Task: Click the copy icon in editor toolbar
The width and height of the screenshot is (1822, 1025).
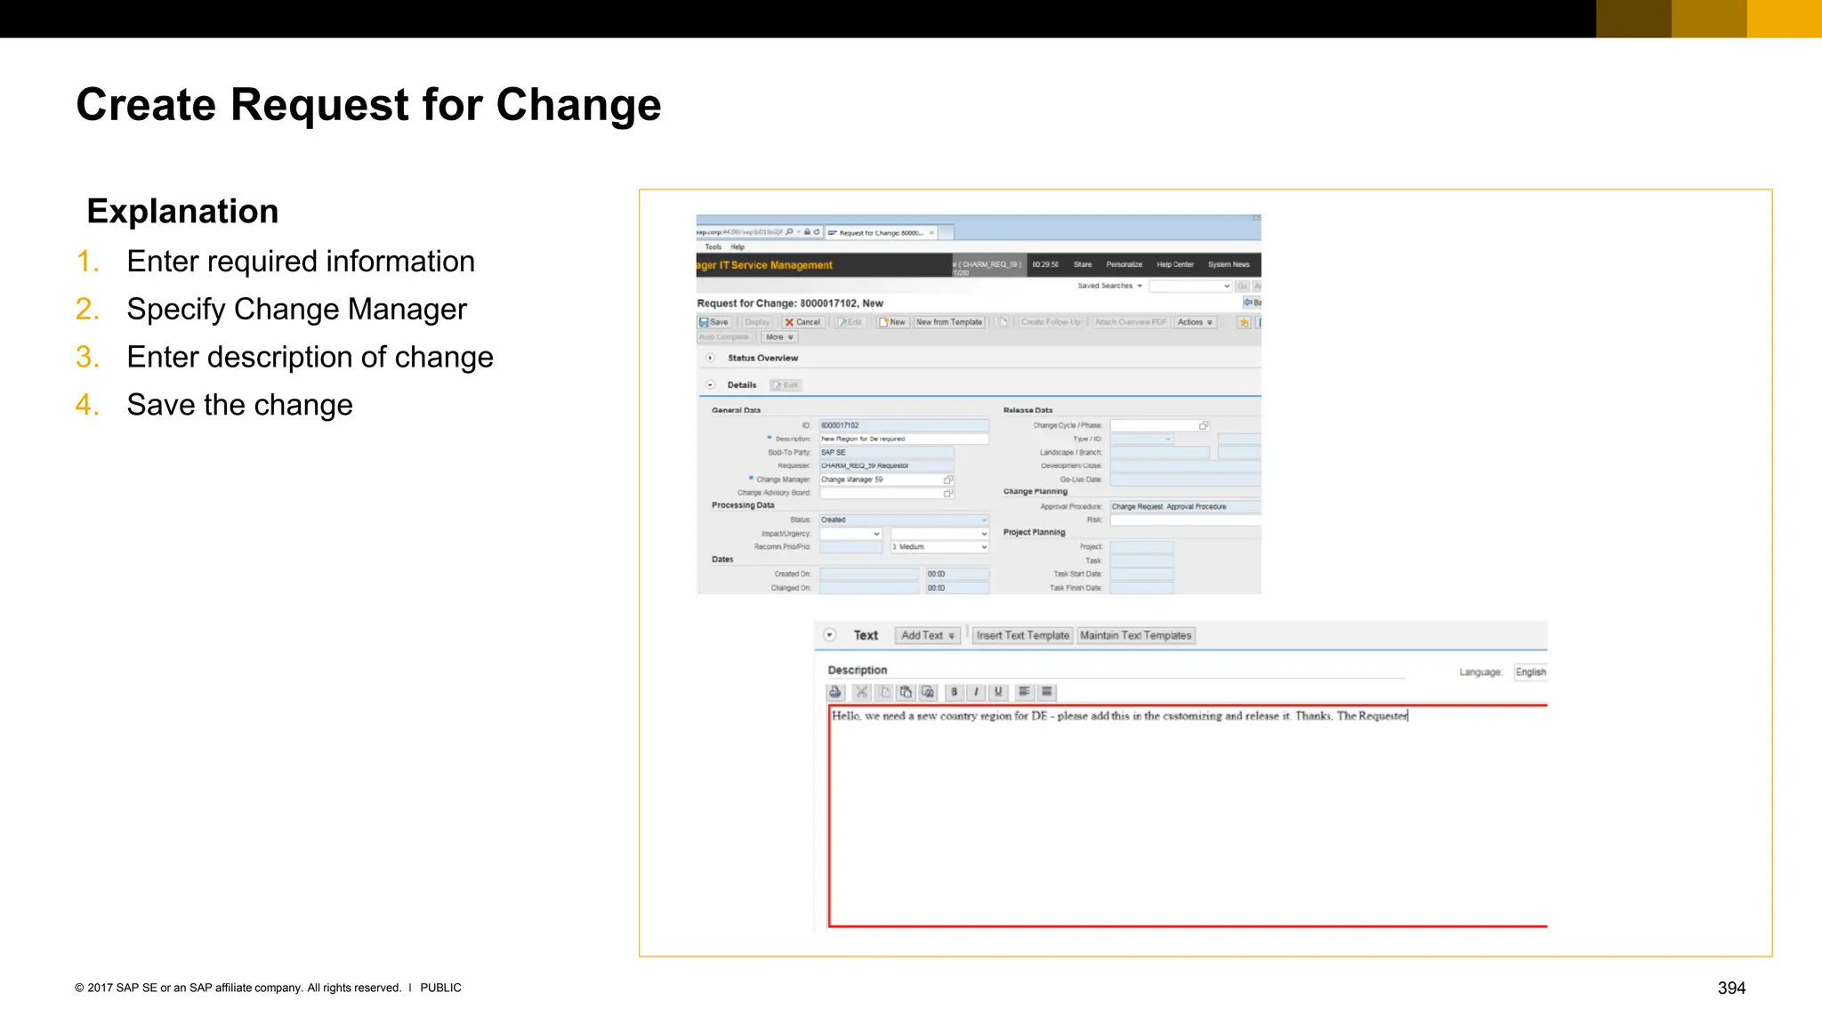Action: [883, 691]
